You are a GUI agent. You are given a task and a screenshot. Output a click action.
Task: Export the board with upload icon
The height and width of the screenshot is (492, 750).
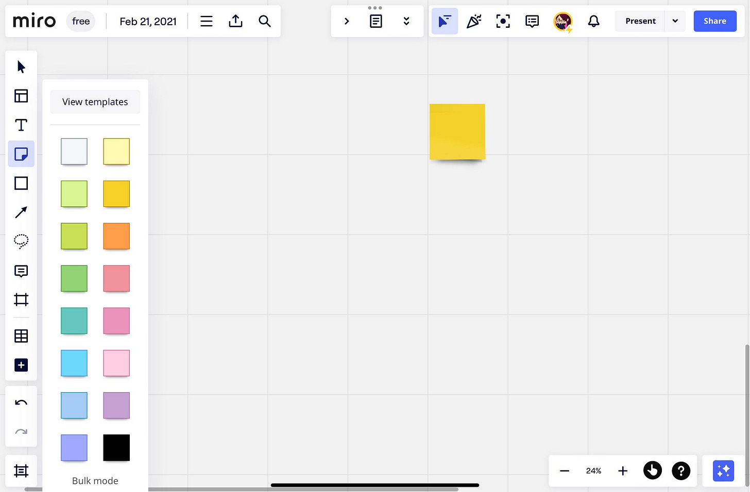pyautogui.click(x=235, y=21)
